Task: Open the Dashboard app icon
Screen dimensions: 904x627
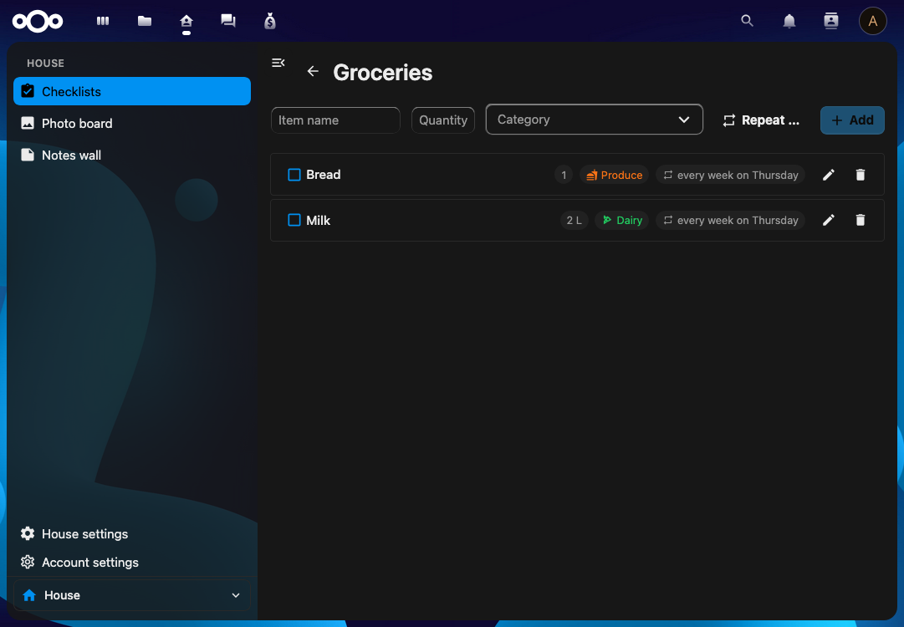Action: (x=102, y=21)
